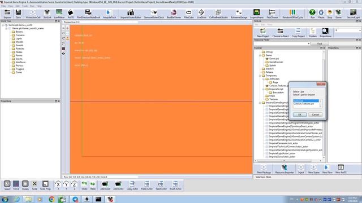Collapse the Game folder in Explorer

pyautogui.click(x=260, y=55)
